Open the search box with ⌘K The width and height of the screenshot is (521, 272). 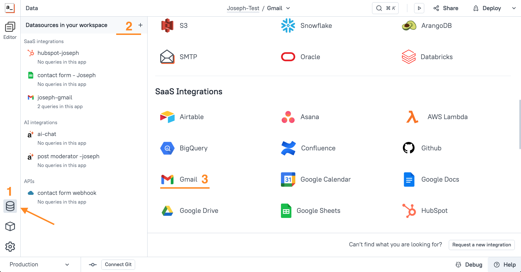pos(385,8)
